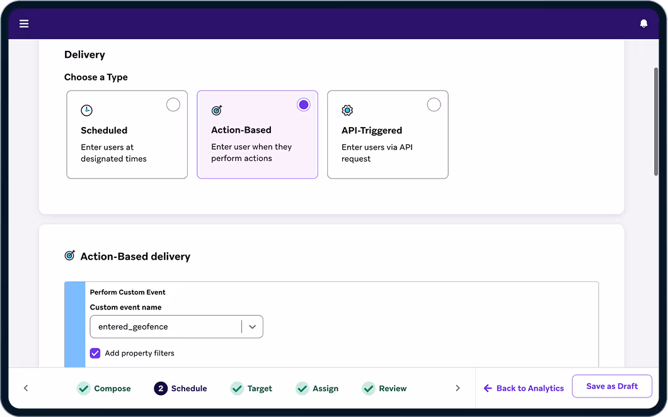
Task: Open the Schedule step tab
Action: point(181,388)
